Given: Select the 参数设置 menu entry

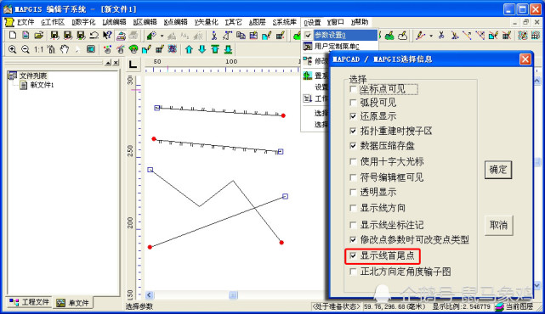Looking at the screenshot, I should 339,35.
